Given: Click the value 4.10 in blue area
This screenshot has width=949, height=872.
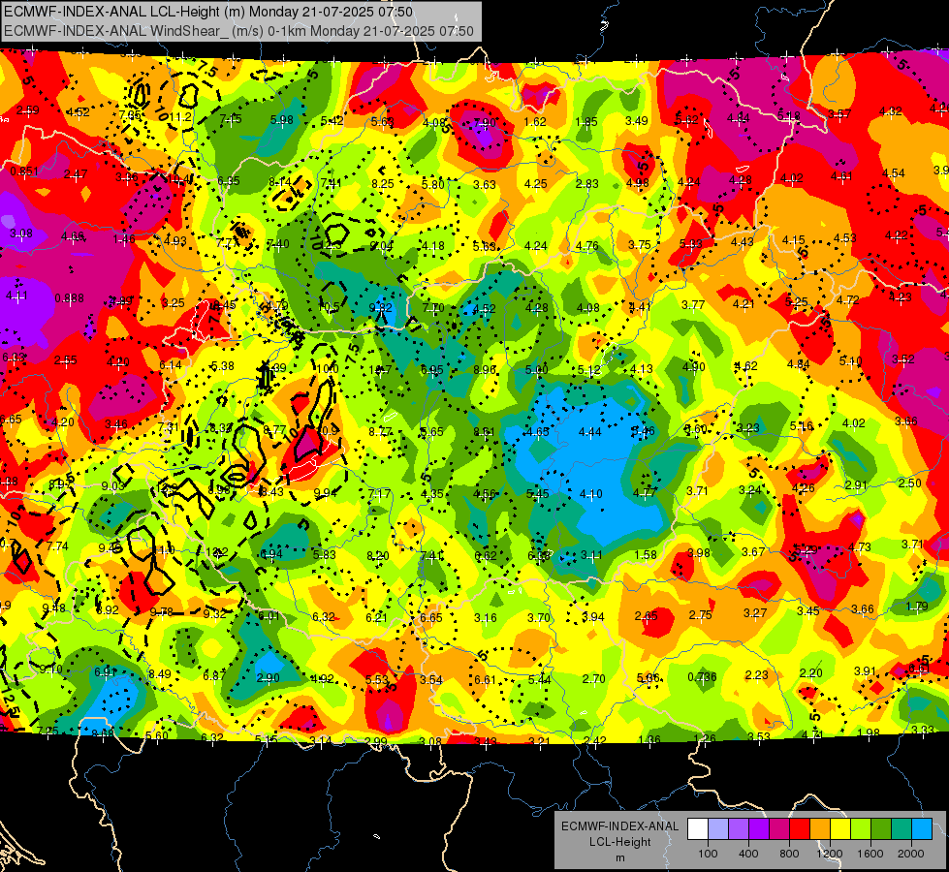Looking at the screenshot, I should tap(590, 494).
